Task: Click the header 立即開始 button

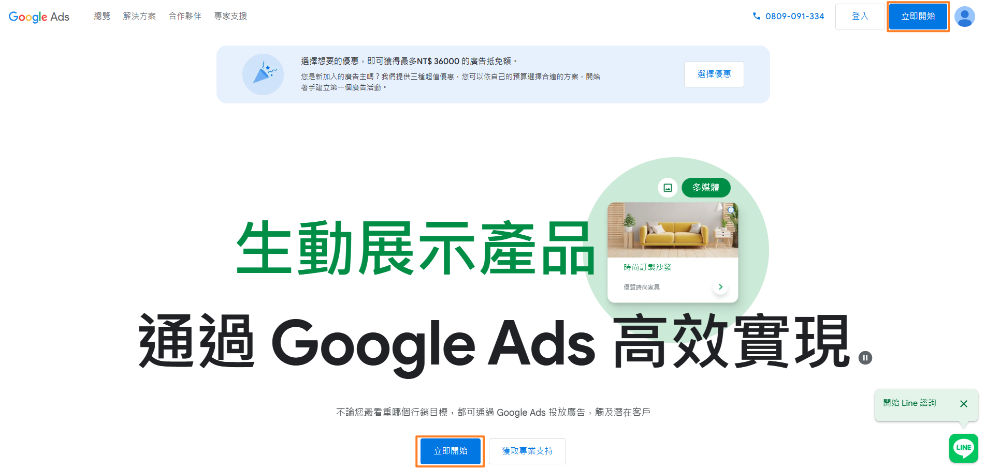Action: 918,17
